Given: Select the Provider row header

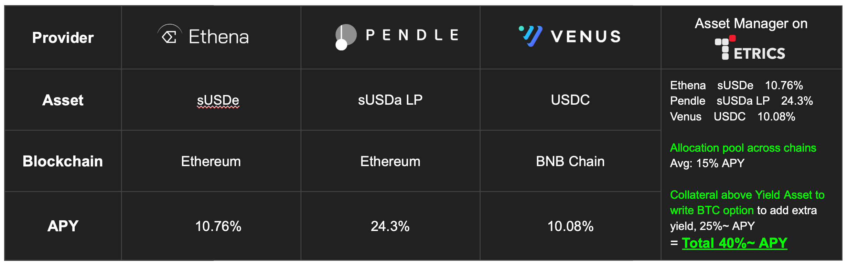Looking at the screenshot, I should click(x=63, y=38).
